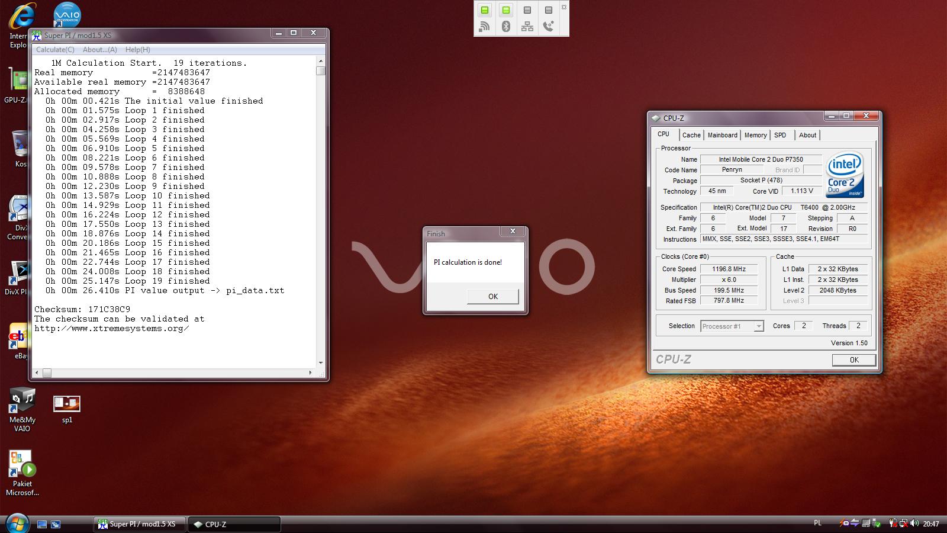Screen dimensions: 947x533
Task: Open the eBay desktop shortcut
Action: pyautogui.click(x=18, y=342)
